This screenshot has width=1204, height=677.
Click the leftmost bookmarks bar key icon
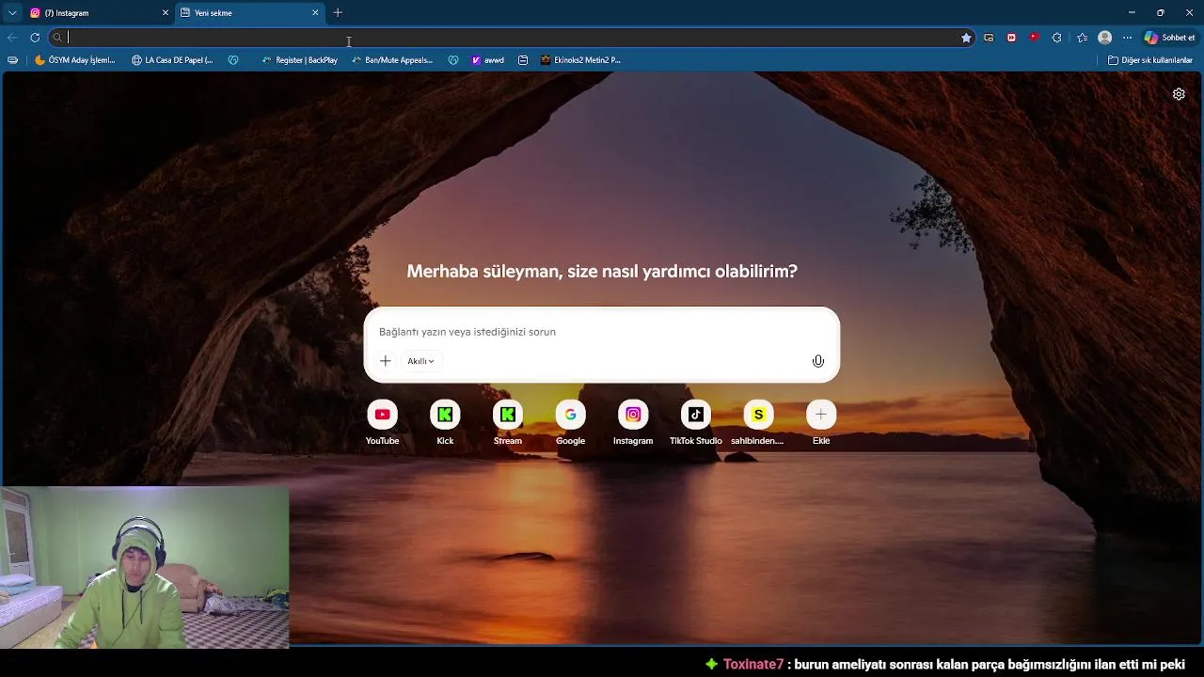(x=12, y=60)
